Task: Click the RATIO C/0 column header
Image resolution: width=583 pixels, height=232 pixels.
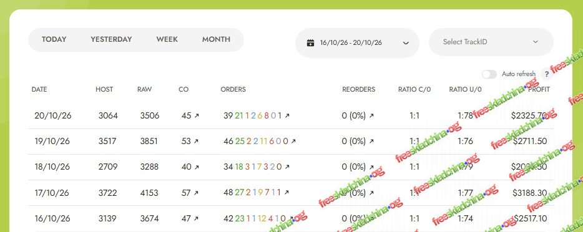Action: pyautogui.click(x=414, y=89)
